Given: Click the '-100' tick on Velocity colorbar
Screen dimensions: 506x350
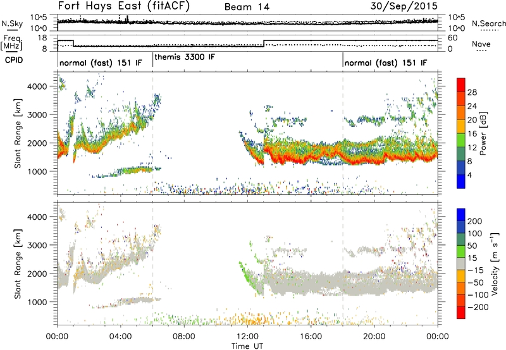Looking at the screenshot, I should tap(478, 295).
